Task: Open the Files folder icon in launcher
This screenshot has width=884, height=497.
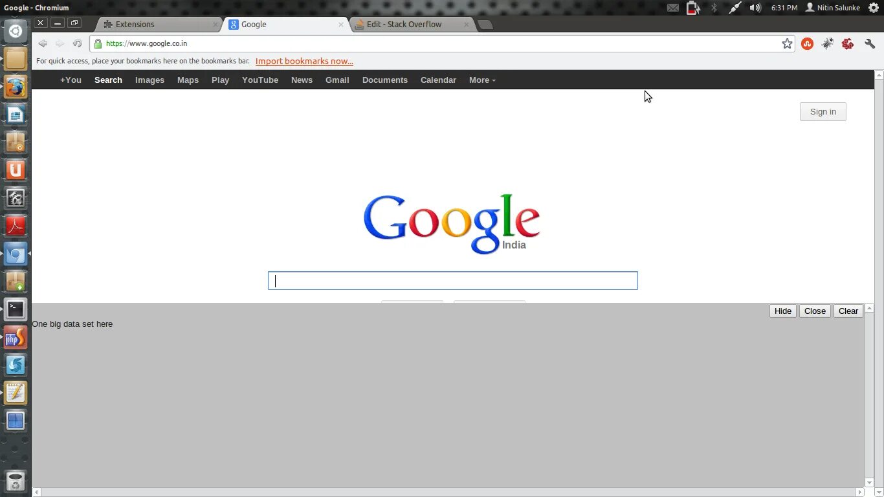Action: tap(16, 59)
